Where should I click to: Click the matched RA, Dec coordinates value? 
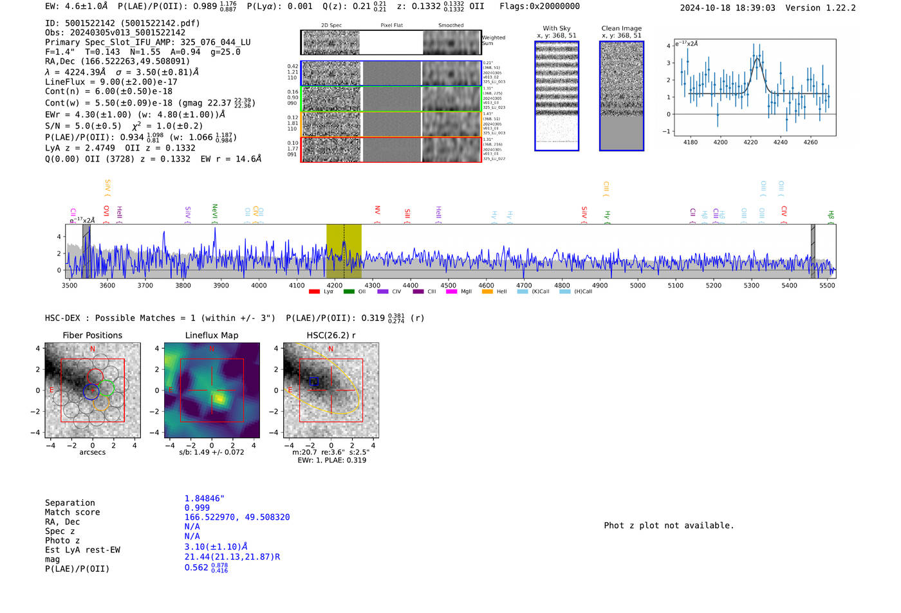coord(237,517)
